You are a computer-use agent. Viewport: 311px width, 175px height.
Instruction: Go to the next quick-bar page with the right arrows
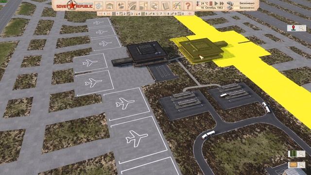[109, 14]
